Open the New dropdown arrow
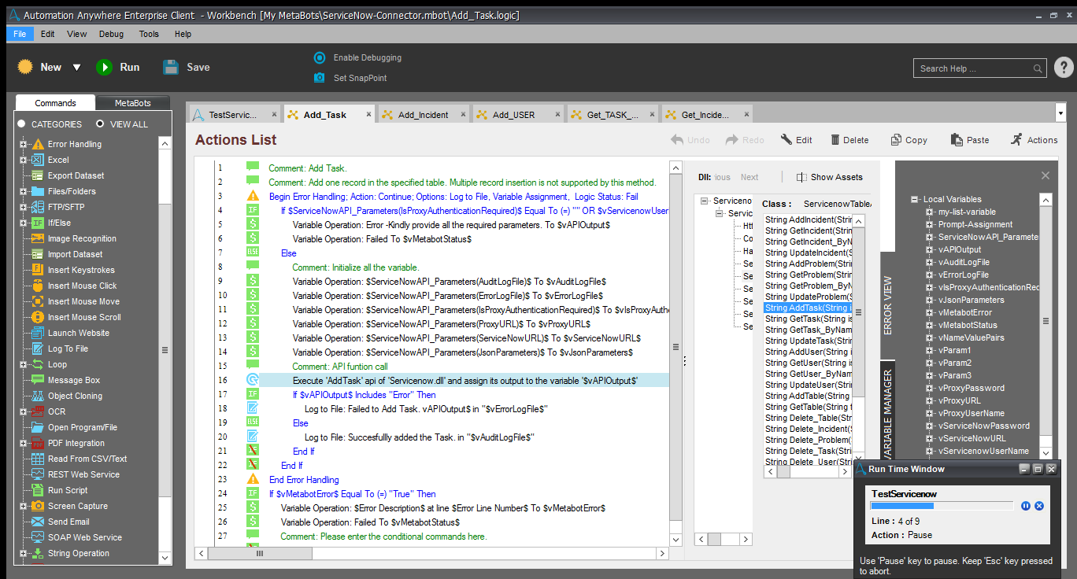The width and height of the screenshot is (1077, 579). 76,68
